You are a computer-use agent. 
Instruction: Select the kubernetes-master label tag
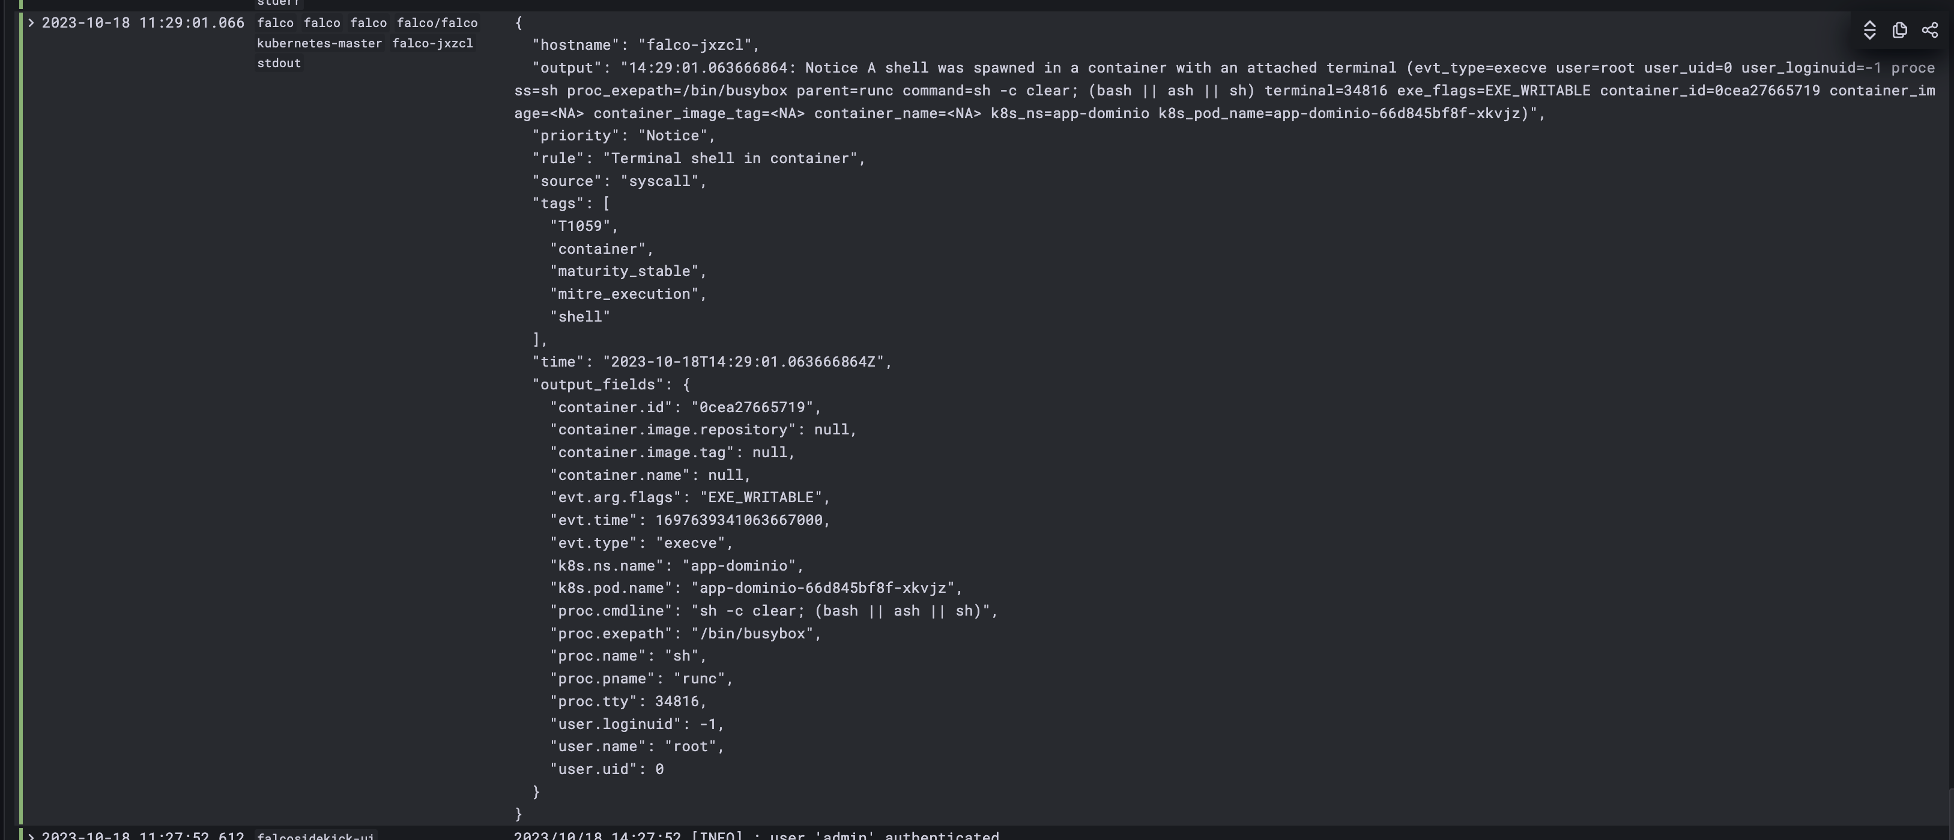pyautogui.click(x=319, y=43)
